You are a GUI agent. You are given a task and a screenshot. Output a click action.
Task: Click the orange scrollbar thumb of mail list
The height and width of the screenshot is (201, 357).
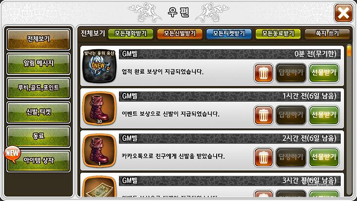coord(349,50)
